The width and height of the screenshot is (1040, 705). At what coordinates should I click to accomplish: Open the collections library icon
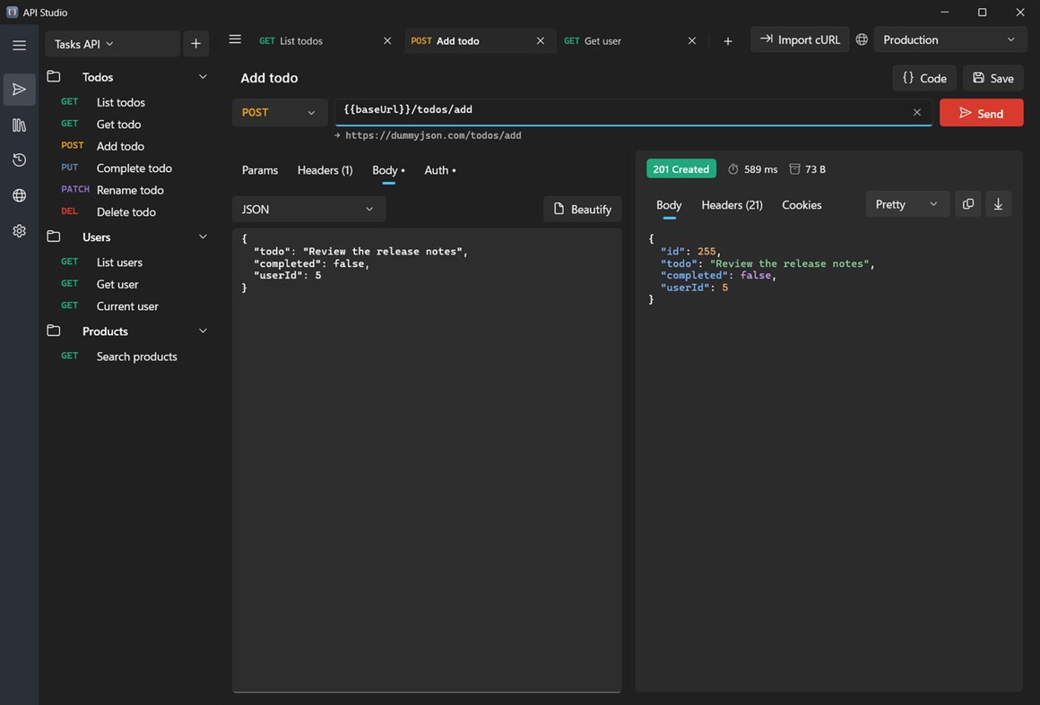(x=19, y=125)
